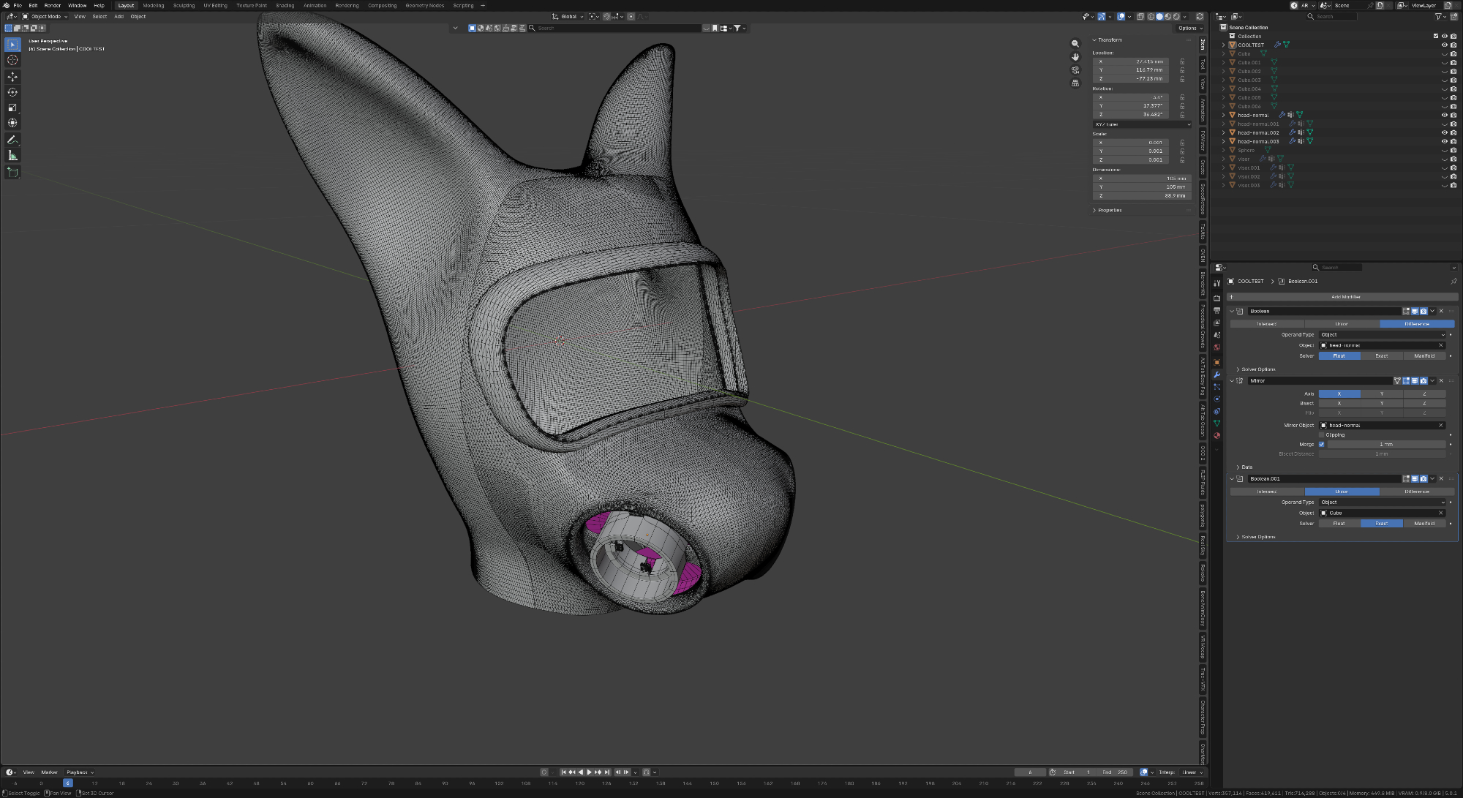Click the play animation button
Viewport: 1463px width, 798px height.
tap(590, 772)
